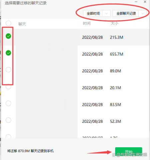This screenshot has width=150, height=160.
Task: Select the 52.3M chat record checkbox
Action: pyautogui.click(x=8, y=120)
